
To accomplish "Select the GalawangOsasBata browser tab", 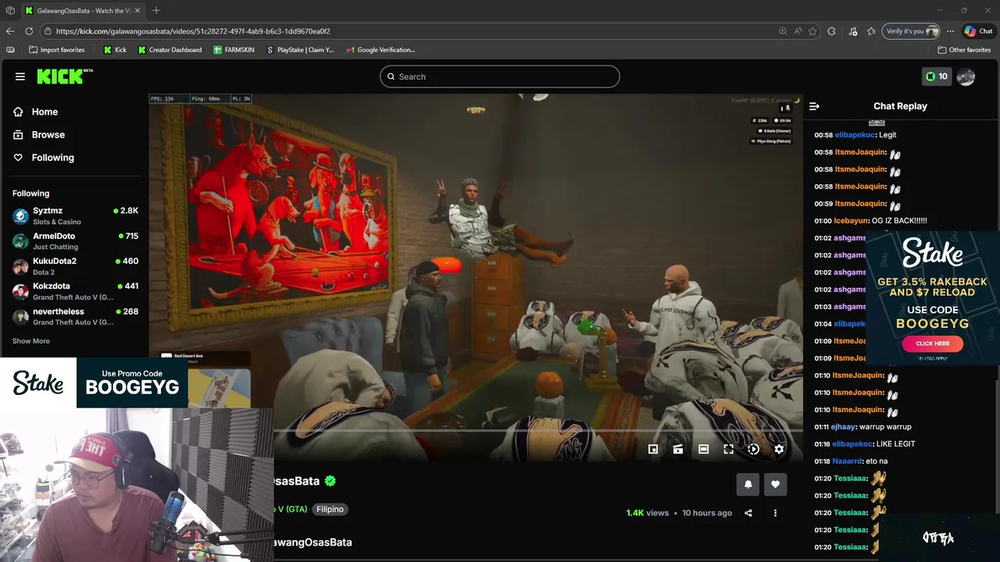I will point(82,10).
